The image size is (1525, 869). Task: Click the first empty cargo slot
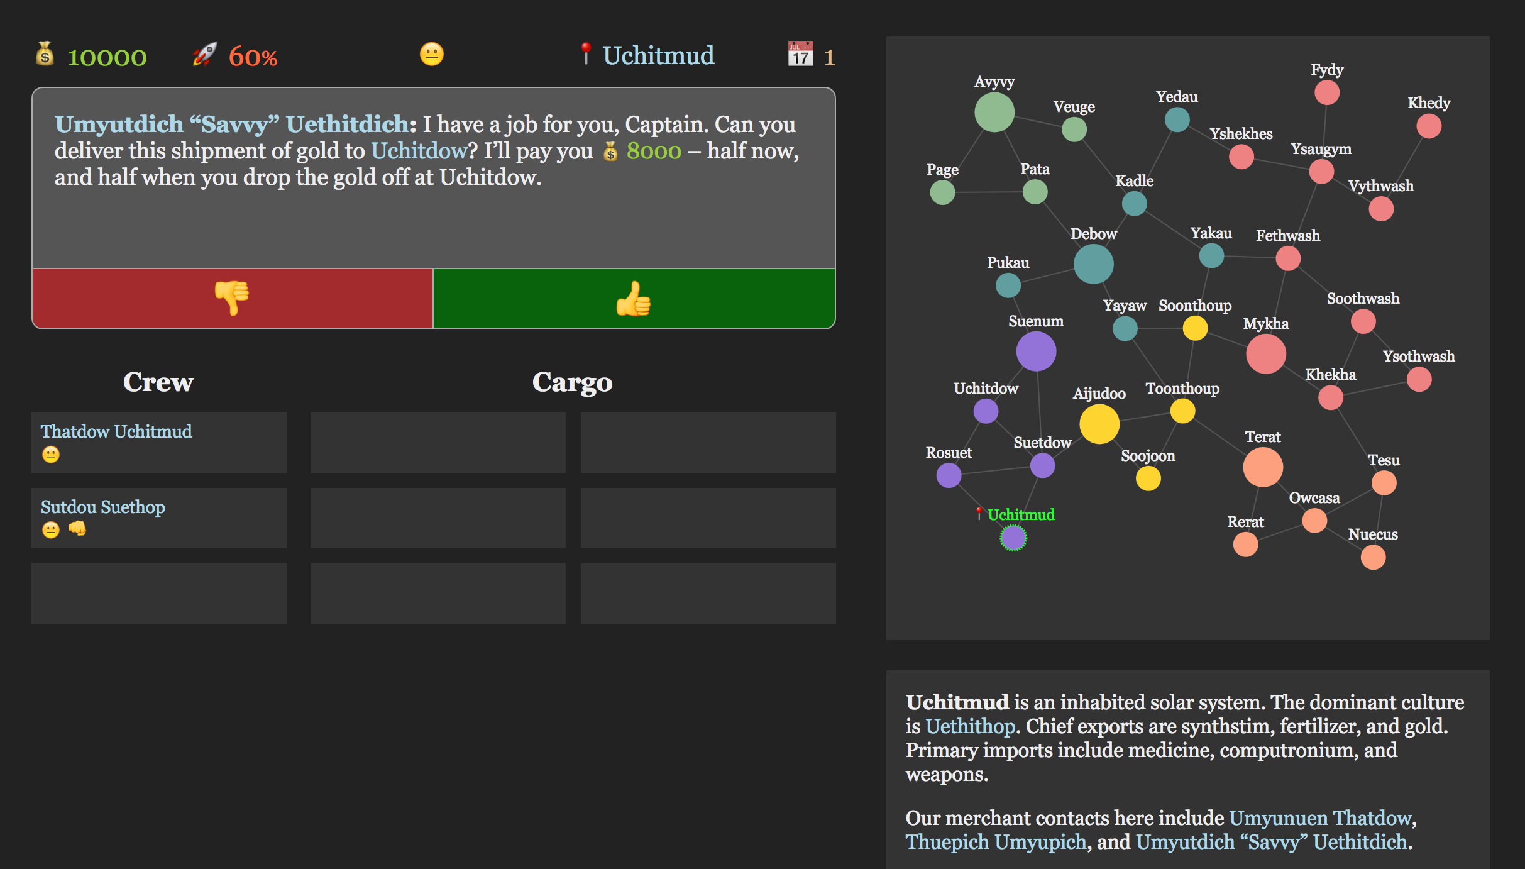438,443
